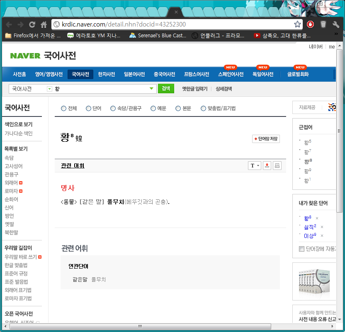345x332 pixels.
Task: Check the 단어장에 자동 저장 checkbox
Action: point(301,249)
